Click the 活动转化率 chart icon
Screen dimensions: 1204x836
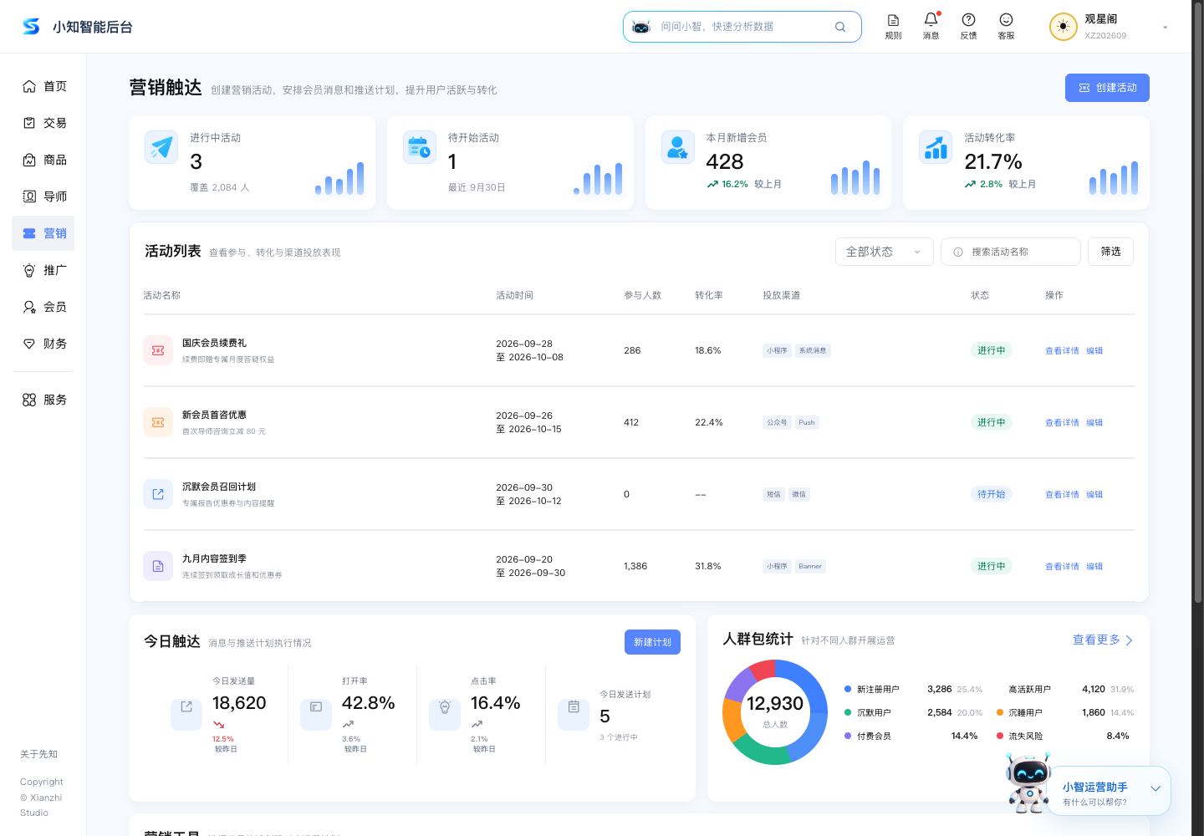coord(936,147)
